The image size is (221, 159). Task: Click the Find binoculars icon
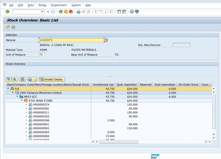tap(84, 12)
